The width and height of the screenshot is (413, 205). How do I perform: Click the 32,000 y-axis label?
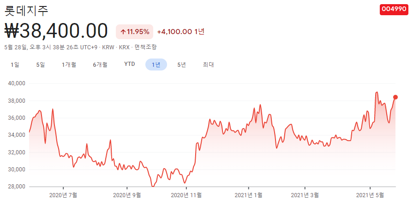click(17, 152)
